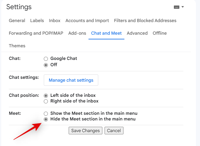
Task: Open the Themes tab
Action: (17, 46)
